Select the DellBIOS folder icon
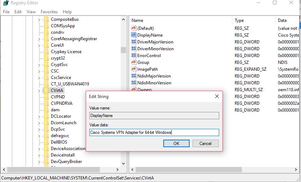The height and width of the screenshot is (182, 301). 46,142
